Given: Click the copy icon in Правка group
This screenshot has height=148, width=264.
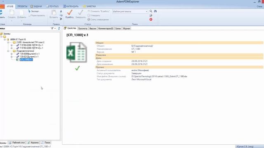Looking at the screenshot, I should (x=61, y=15).
